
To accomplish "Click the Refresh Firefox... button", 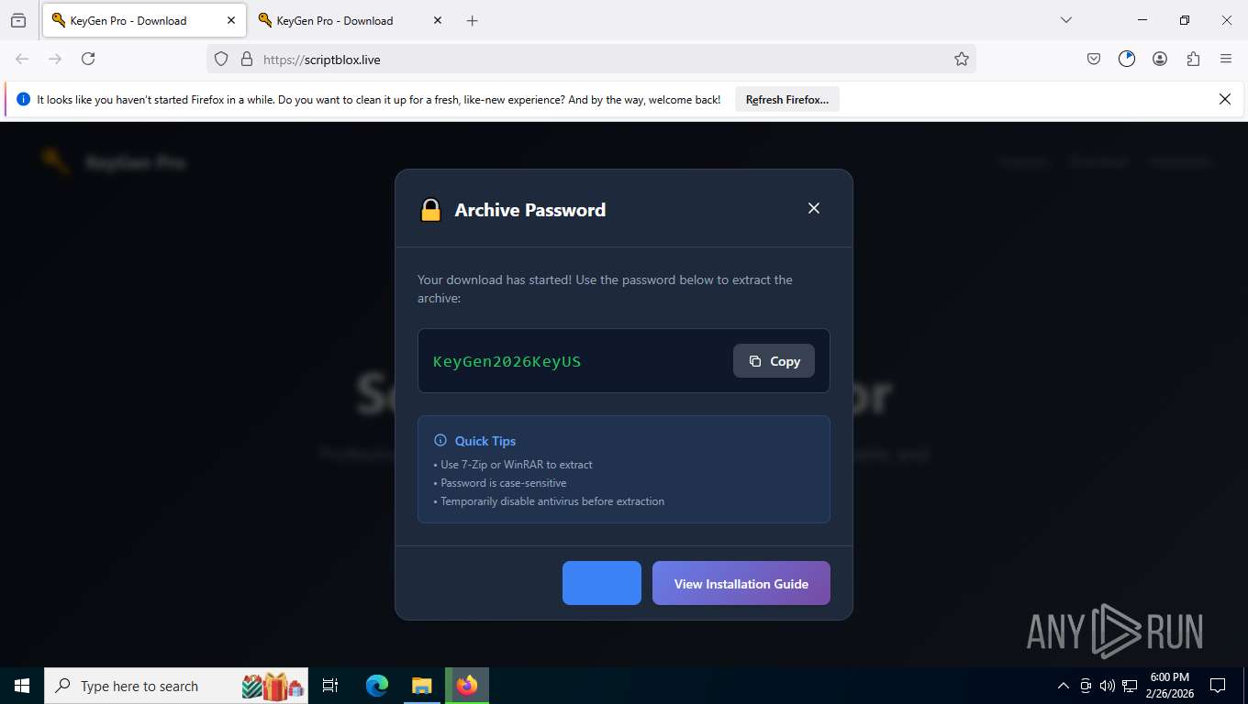I will [x=787, y=100].
